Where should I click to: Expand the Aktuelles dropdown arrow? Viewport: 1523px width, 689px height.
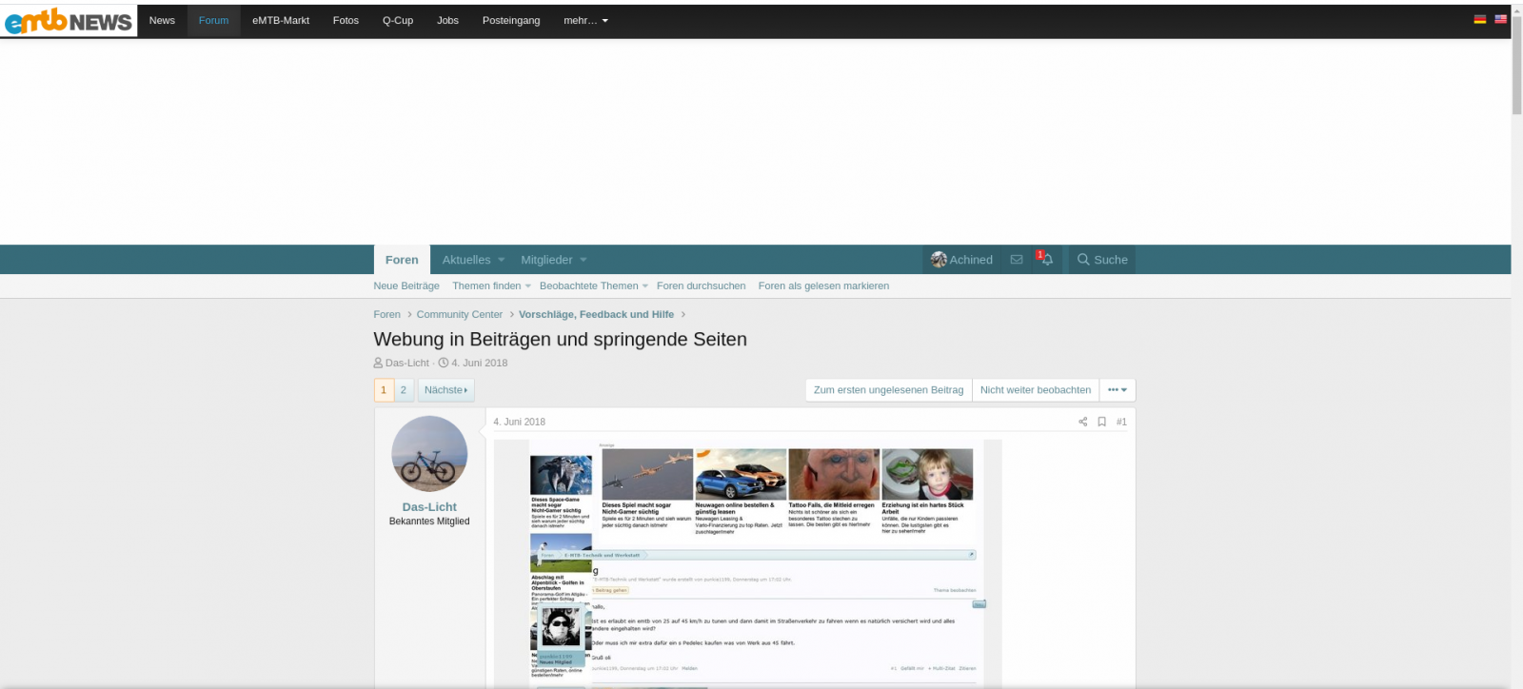502,260
